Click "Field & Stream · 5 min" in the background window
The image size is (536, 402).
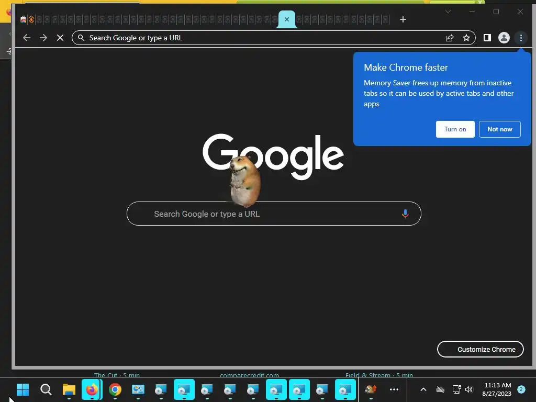[379, 375]
